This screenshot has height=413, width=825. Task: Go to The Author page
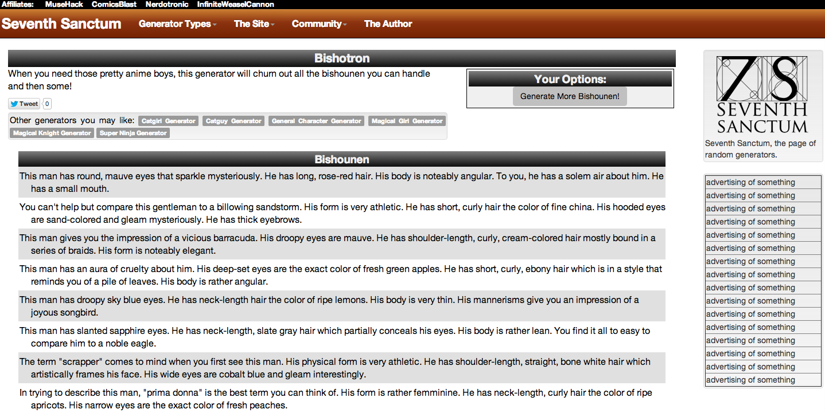[x=388, y=24]
